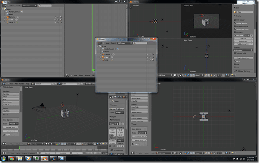The height and width of the screenshot is (163, 259).
Task: Open properties editor type selector icon
Action: (x=111, y=97)
